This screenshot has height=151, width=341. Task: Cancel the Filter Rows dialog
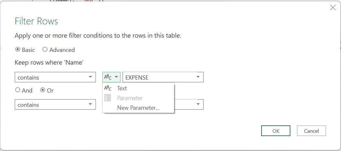point(311,131)
